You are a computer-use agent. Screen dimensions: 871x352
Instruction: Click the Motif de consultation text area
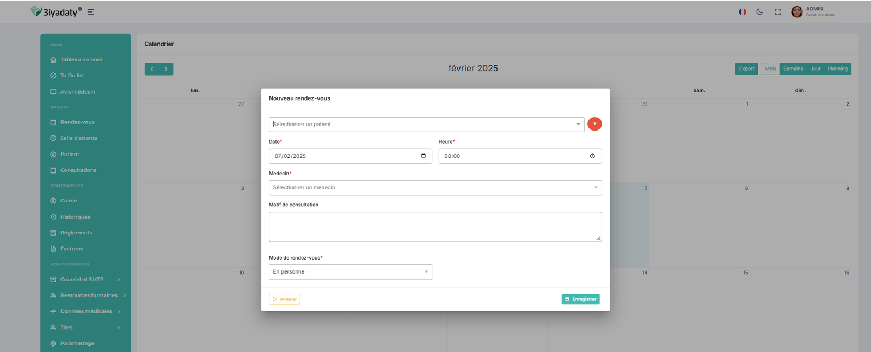click(435, 226)
